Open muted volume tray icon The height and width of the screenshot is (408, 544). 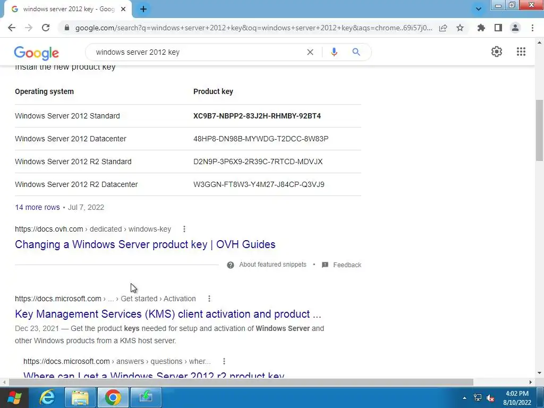pos(490,398)
